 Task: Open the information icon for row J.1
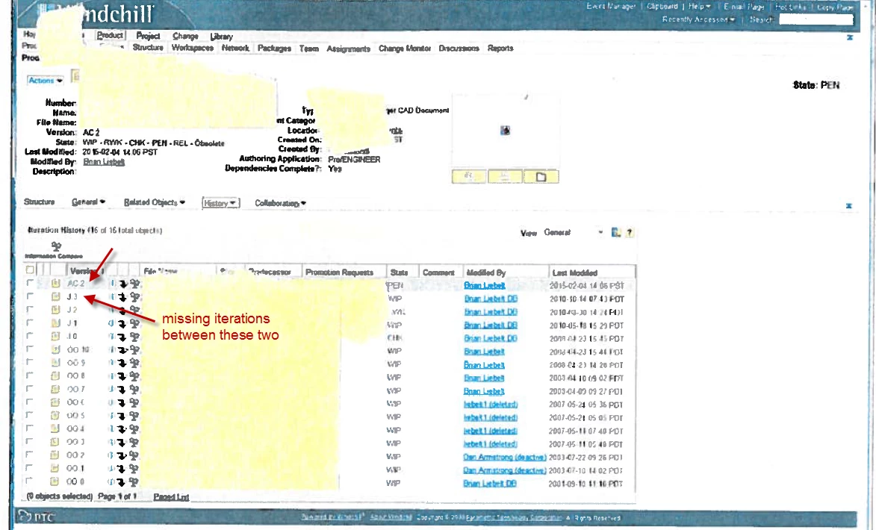112,323
